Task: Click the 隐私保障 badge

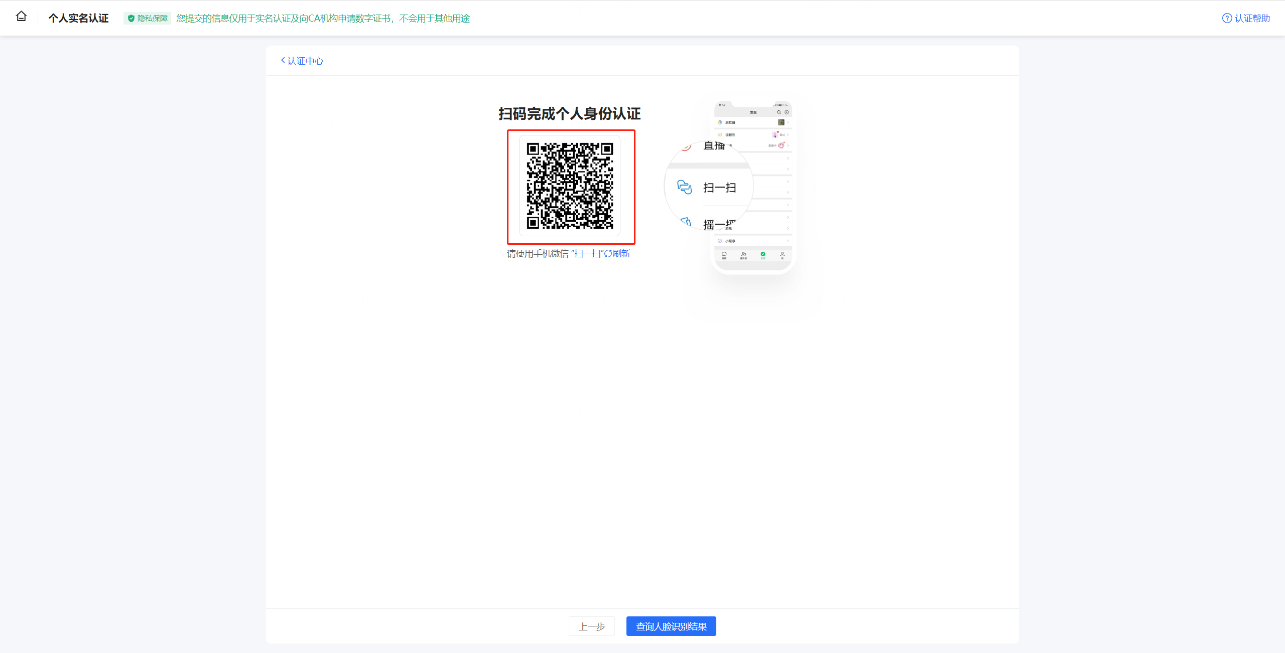Action: pyautogui.click(x=148, y=19)
